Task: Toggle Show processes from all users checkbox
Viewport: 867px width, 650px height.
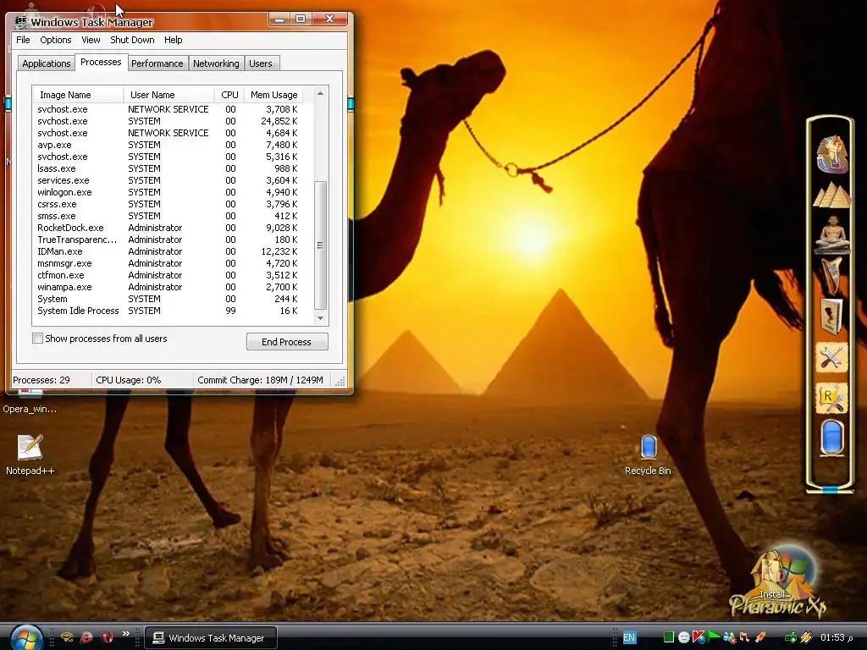Action: pos(37,339)
